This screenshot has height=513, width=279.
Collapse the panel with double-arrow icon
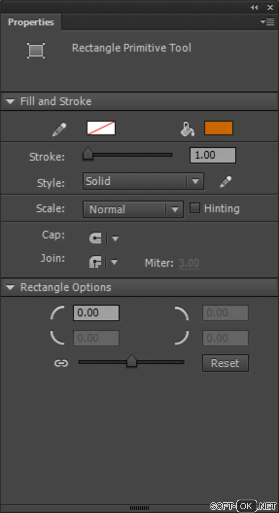tap(254, 7)
